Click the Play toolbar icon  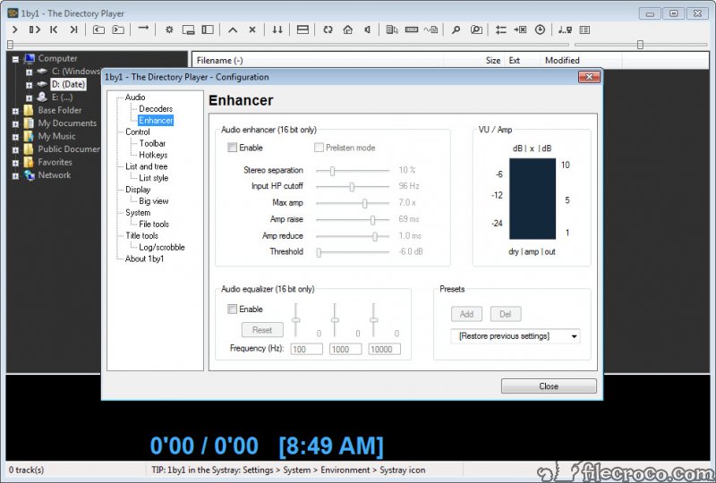click(15, 30)
